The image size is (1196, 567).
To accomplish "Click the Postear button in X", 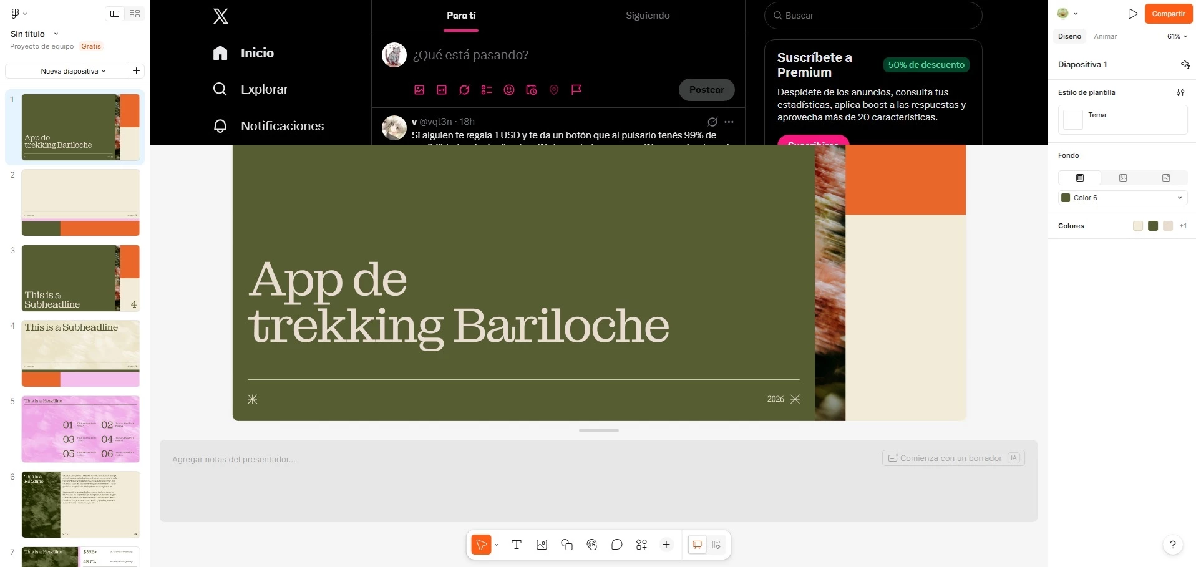I will click(x=706, y=90).
